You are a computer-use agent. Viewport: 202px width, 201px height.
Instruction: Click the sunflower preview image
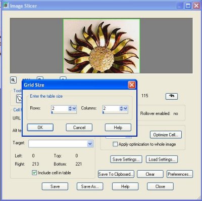click(x=102, y=46)
